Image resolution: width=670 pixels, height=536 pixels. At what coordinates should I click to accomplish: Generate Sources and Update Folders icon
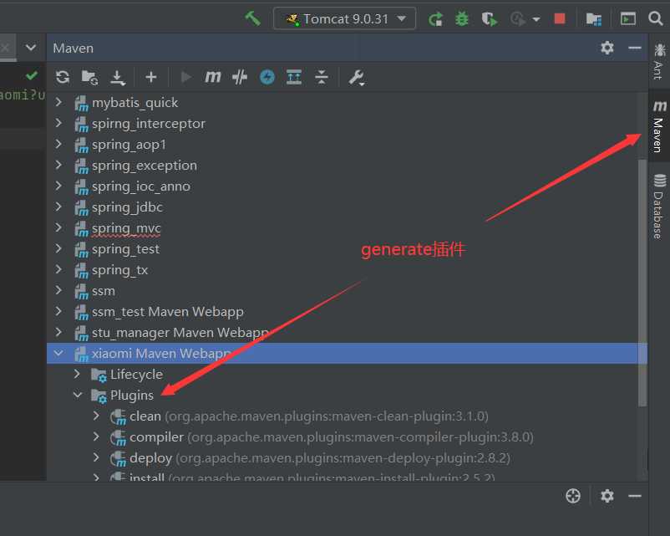(x=89, y=78)
